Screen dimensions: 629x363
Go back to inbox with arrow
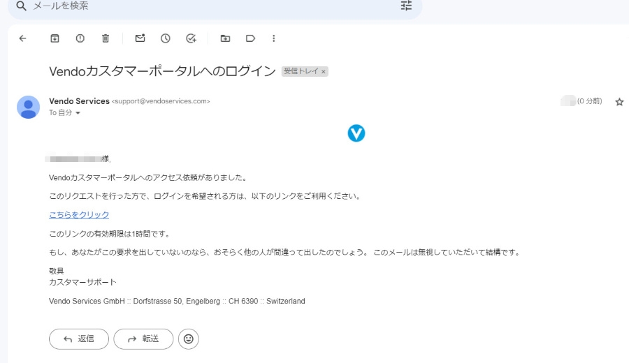[23, 38]
